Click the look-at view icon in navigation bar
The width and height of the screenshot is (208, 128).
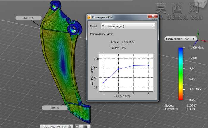pos(53,127)
